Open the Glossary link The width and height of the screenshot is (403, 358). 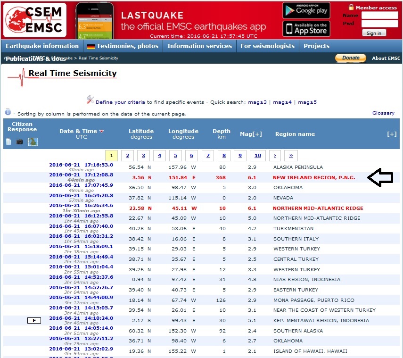[x=383, y=113]
